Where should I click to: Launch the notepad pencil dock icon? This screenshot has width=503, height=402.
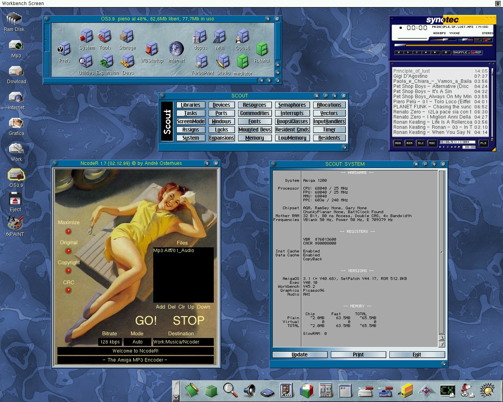pos(192,390)
